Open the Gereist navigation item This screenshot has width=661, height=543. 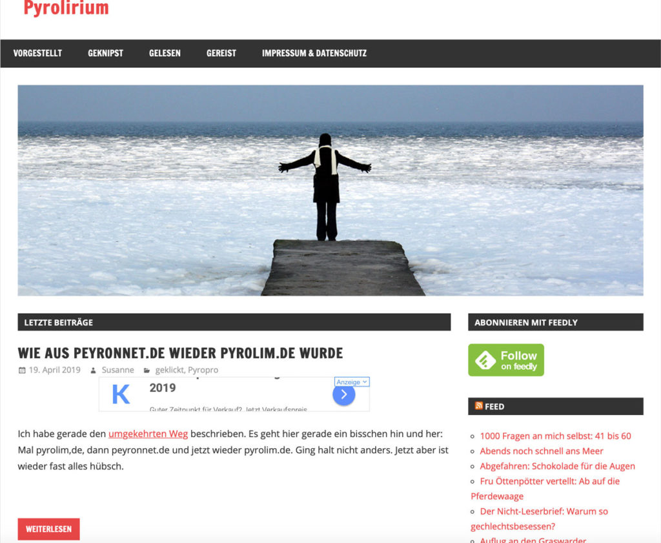click(221, 53)
